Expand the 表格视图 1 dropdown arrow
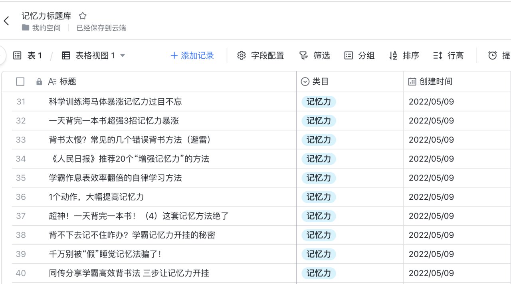 coord(123,56)
